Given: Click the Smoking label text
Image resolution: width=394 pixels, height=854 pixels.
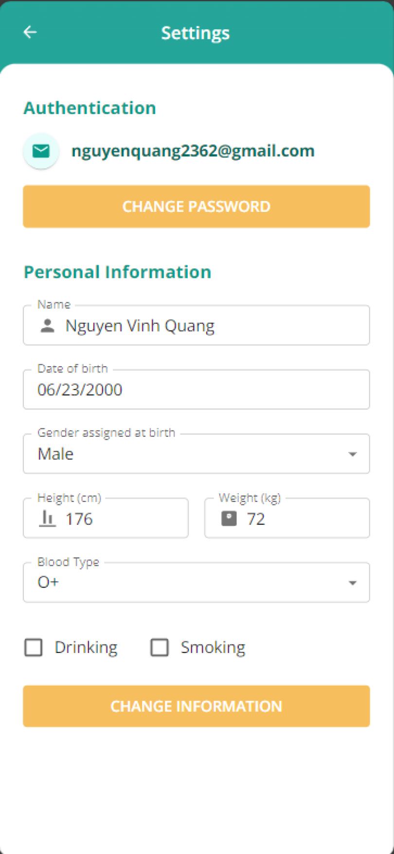Looking at the screenshot, I should coord(213,648).
